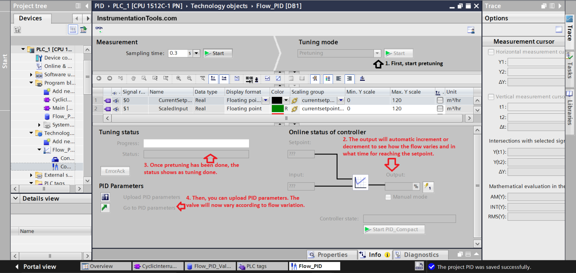
Task: Switch to the Diagnostics tab
Action: pyautogui.click(x=420, y=255)
